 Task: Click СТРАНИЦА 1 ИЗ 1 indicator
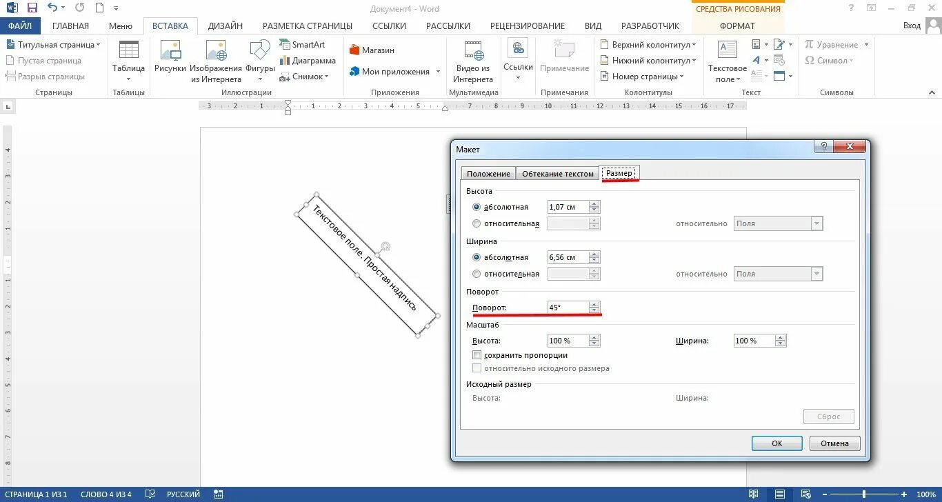point(36,494)
